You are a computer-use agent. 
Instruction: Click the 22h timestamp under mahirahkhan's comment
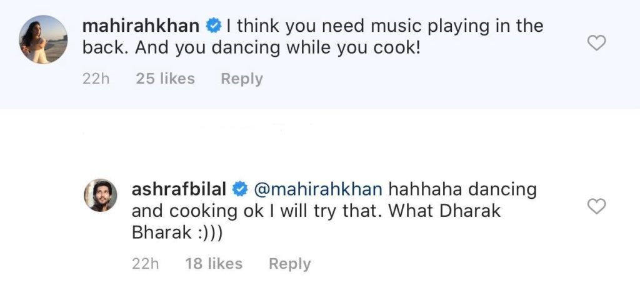(95, 79)
